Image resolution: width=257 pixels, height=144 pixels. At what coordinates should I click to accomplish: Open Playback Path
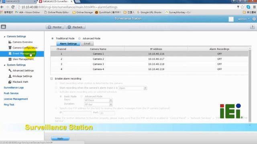pyautogui.click(x=20, y=82)
